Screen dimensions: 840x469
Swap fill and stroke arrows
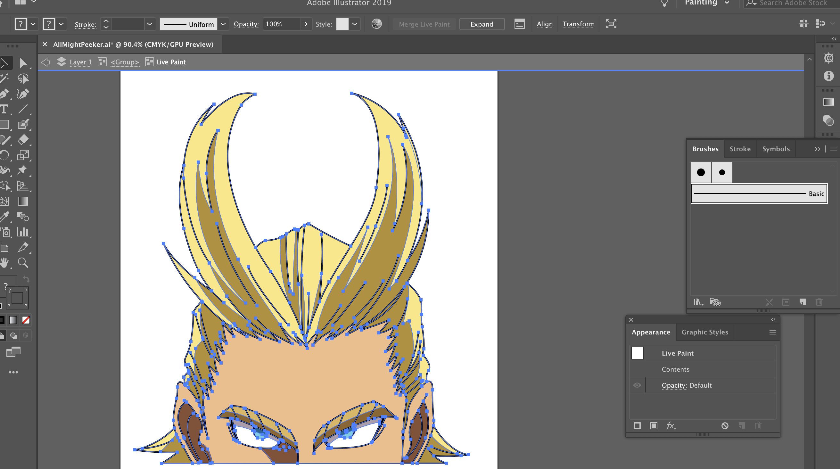[x=26, y=279]
